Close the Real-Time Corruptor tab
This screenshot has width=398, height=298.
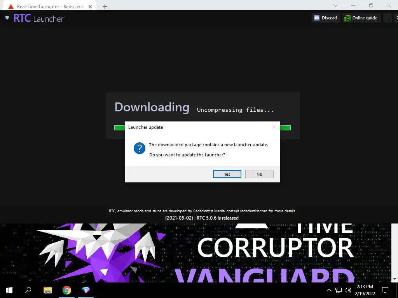coord(90,7)
